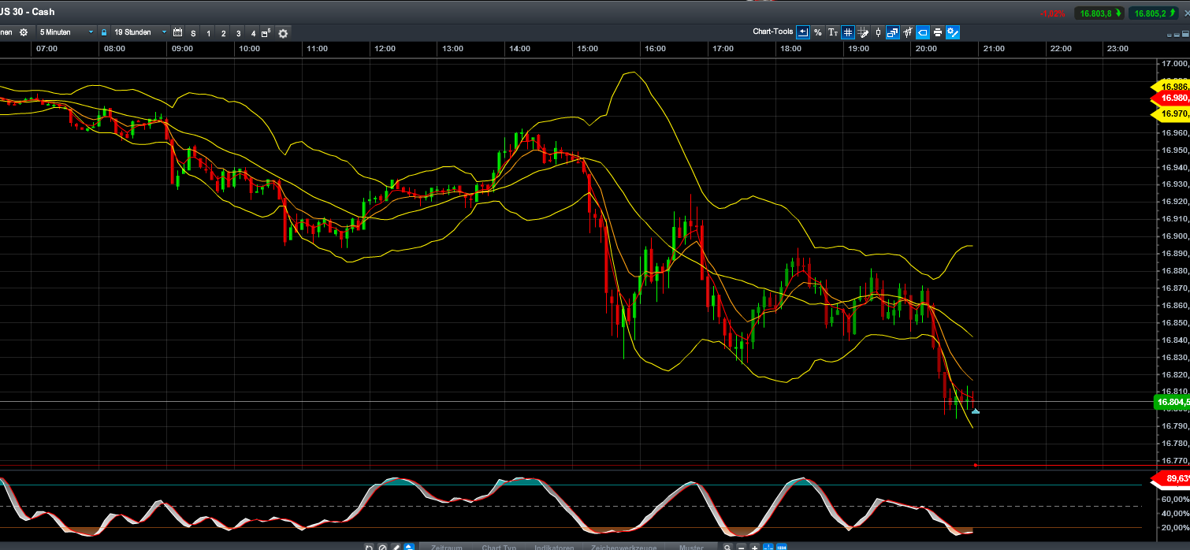Viewport: 1190px width, 550px height.
Task: Zoom out with the minus icon
Action: pyautogui.click(x=742, y=547)
